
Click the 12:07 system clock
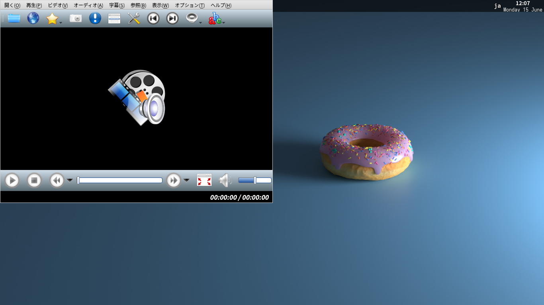point(522,3)
